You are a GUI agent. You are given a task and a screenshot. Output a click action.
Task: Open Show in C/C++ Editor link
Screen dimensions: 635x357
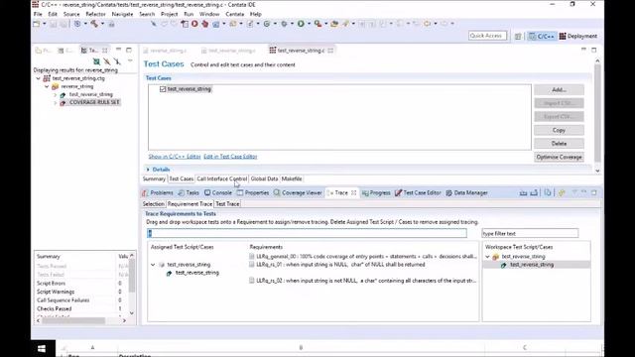pos(175,157)
